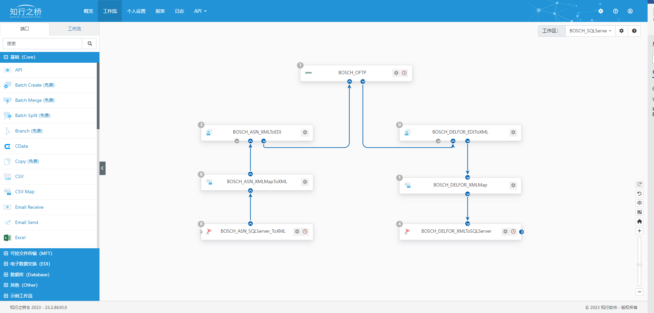The height and width of the screenshot is (313, 654).
Task: Click the undo arrow in canvas tools
Action: tap(639, 194)
